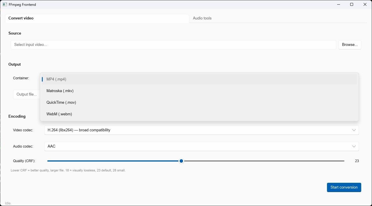Pick QuickTime (.mov) from the dropdown
The height and width of the screenshot is (206, 372).
tap(199, 102)
